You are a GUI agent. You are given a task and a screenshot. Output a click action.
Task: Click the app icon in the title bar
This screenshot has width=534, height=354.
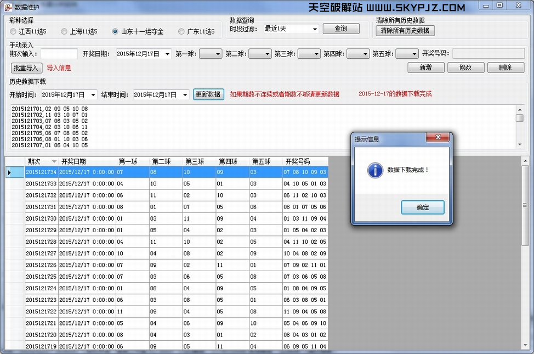(7, 7)
